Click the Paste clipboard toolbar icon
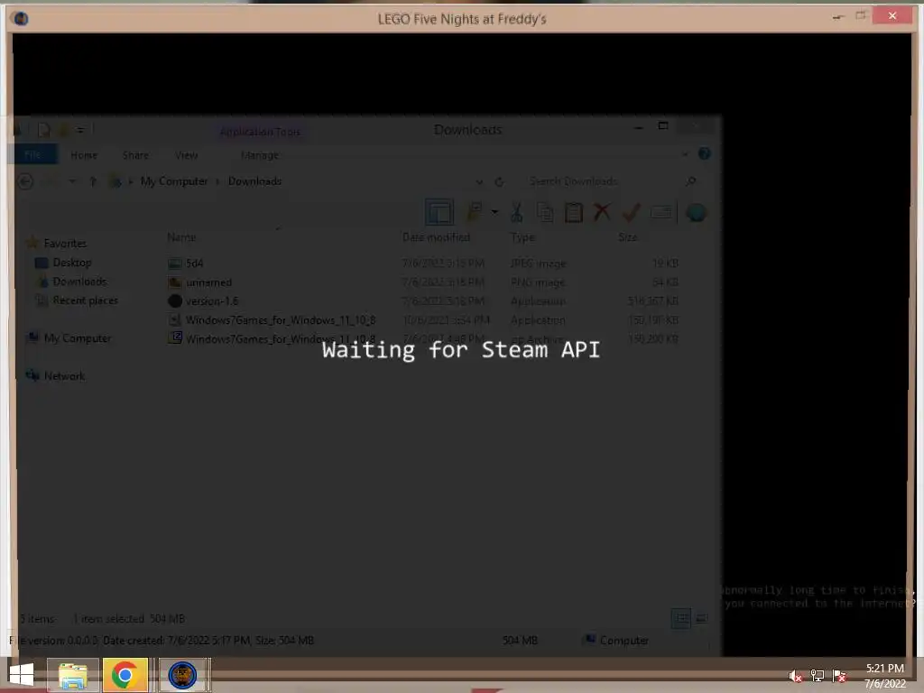924x693 pixels. (x=573, y=212)
